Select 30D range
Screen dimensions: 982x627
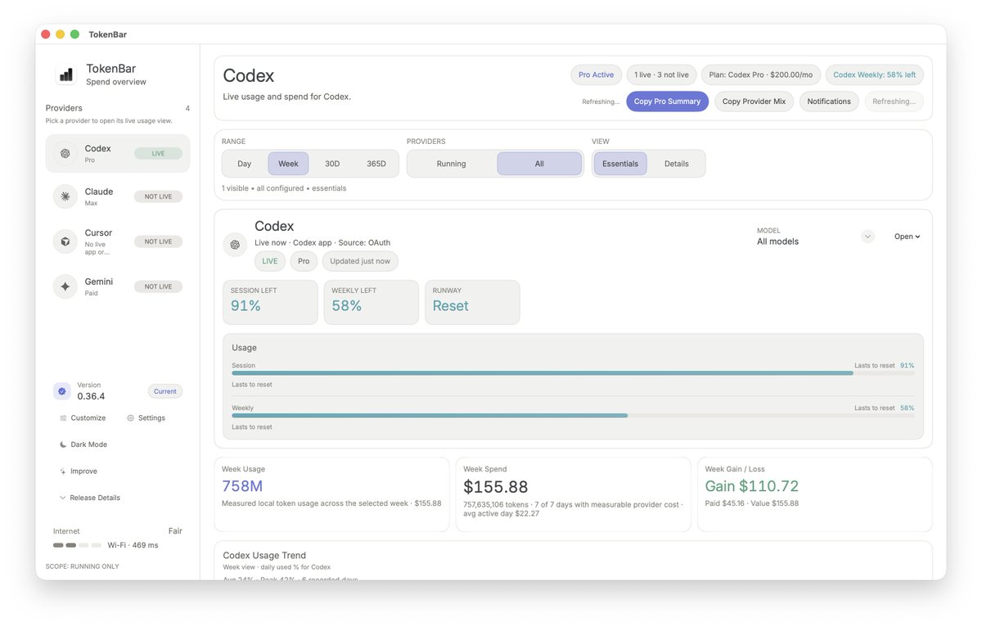(332, 164)
